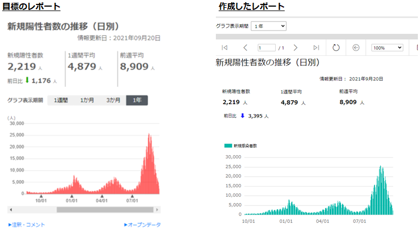
Task: Open the 注釈・コメント link
Action: click(x=27, y=225)
